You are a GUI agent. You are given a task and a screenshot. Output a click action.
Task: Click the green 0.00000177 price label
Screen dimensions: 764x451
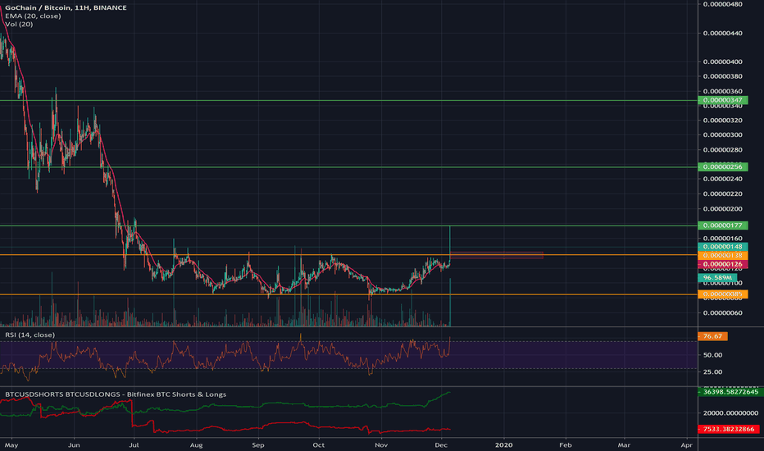pyautogui.click(x=722, y=225)
